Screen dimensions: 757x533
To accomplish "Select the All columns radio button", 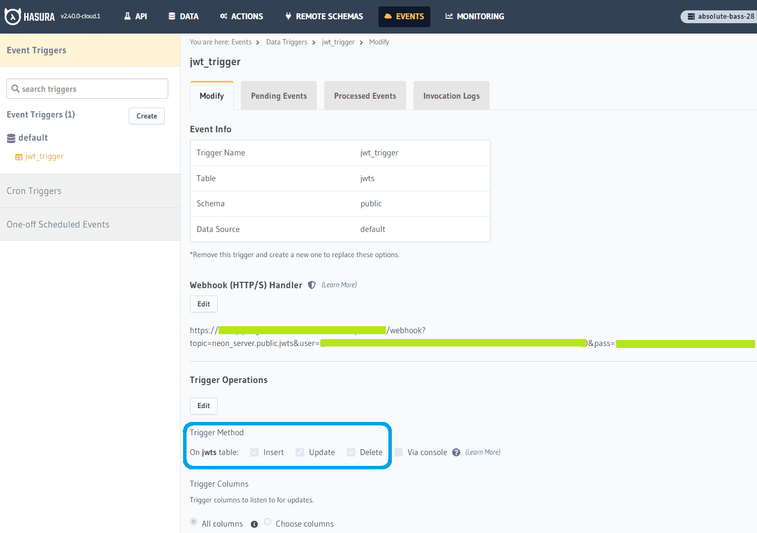I will 193,522.
